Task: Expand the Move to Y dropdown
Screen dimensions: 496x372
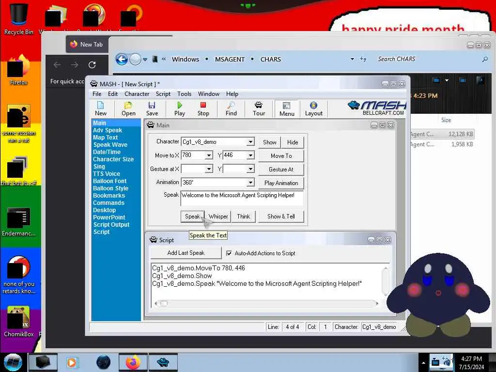Action: coord(250,155)
